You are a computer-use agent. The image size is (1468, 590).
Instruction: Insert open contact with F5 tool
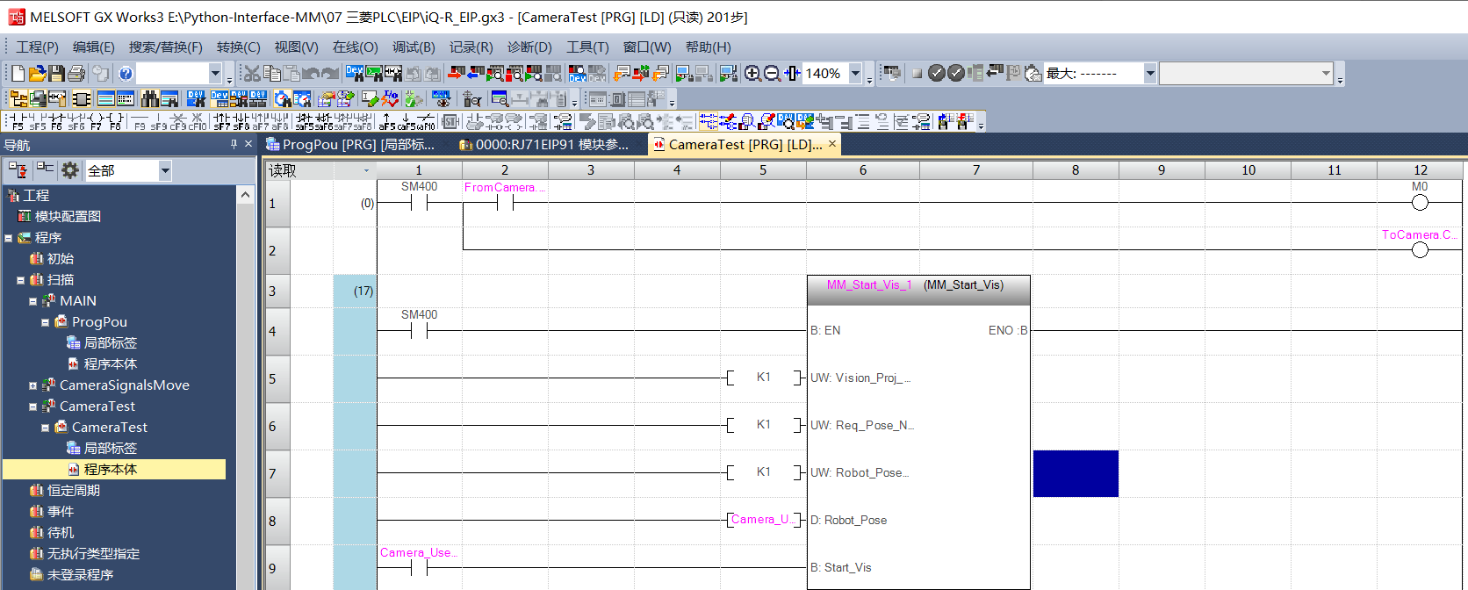[x=18, y=121]
